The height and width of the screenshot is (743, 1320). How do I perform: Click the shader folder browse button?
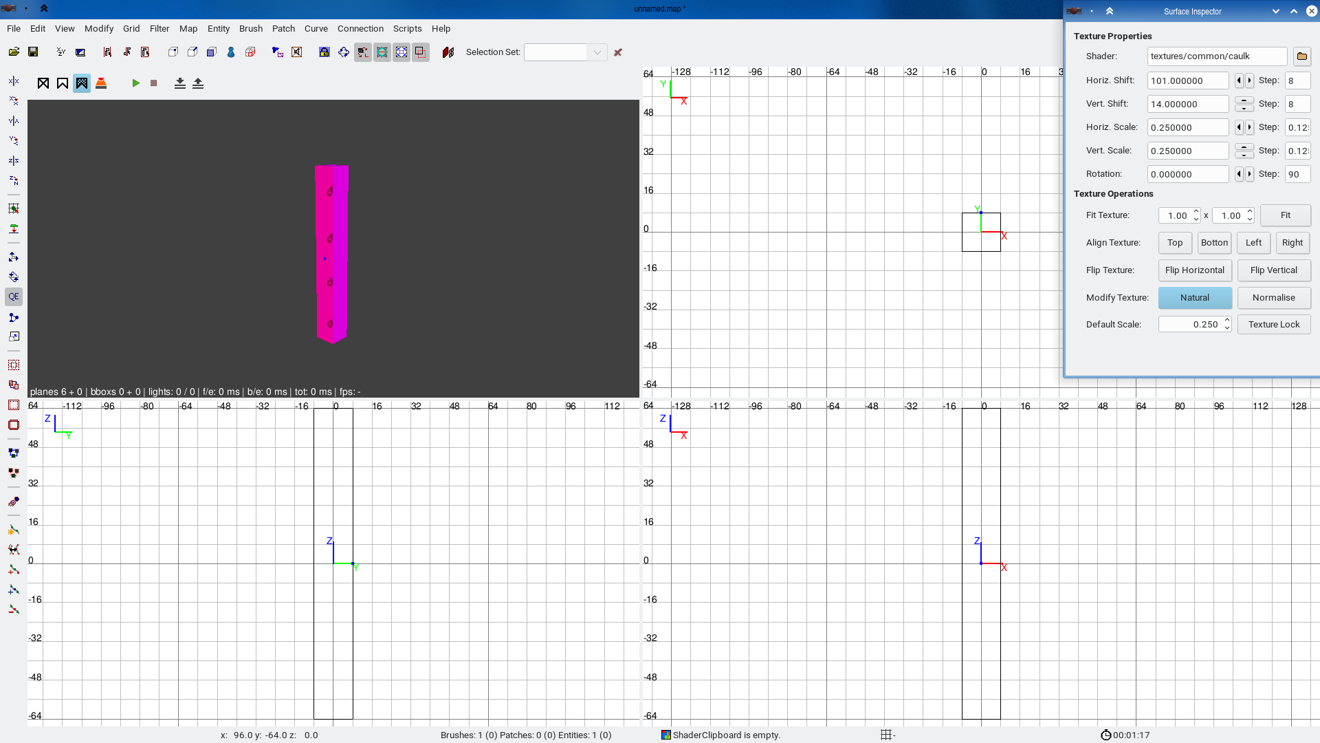tap(1301, 56)
